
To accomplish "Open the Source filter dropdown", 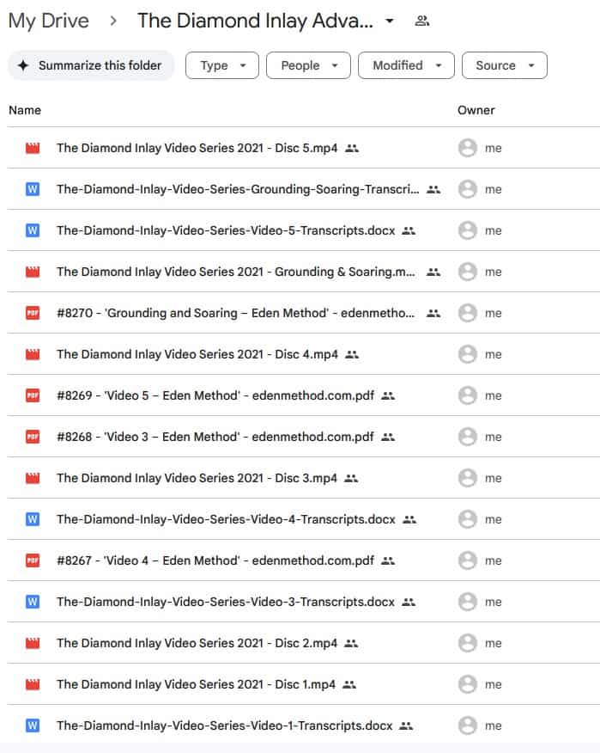I will (x=504, y=65).
